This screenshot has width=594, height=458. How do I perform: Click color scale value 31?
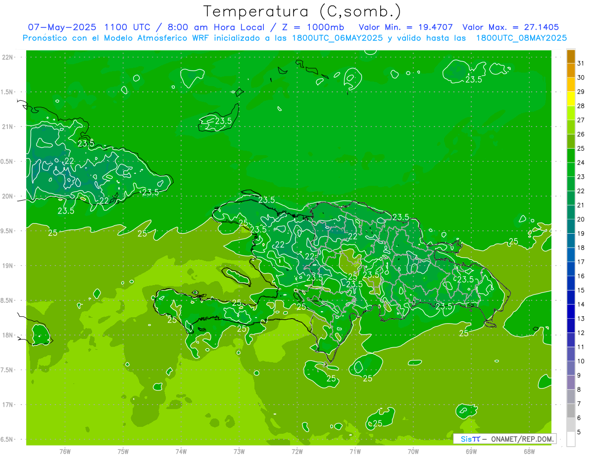[581, 63]
